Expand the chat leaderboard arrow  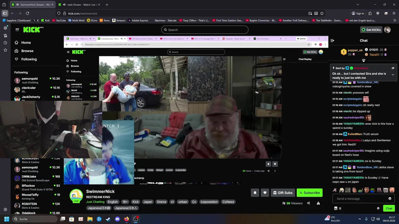point(363,60)
